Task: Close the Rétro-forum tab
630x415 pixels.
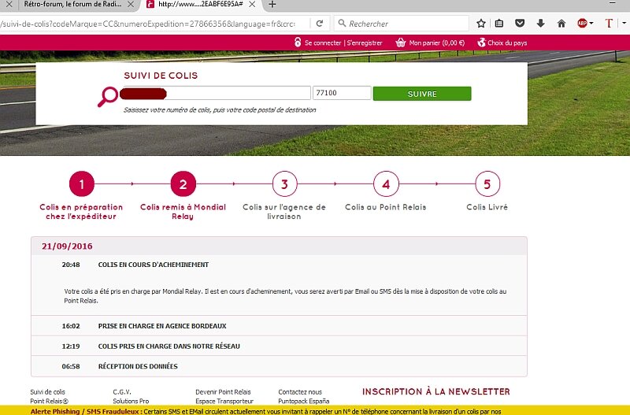Action: coord(131,5)
